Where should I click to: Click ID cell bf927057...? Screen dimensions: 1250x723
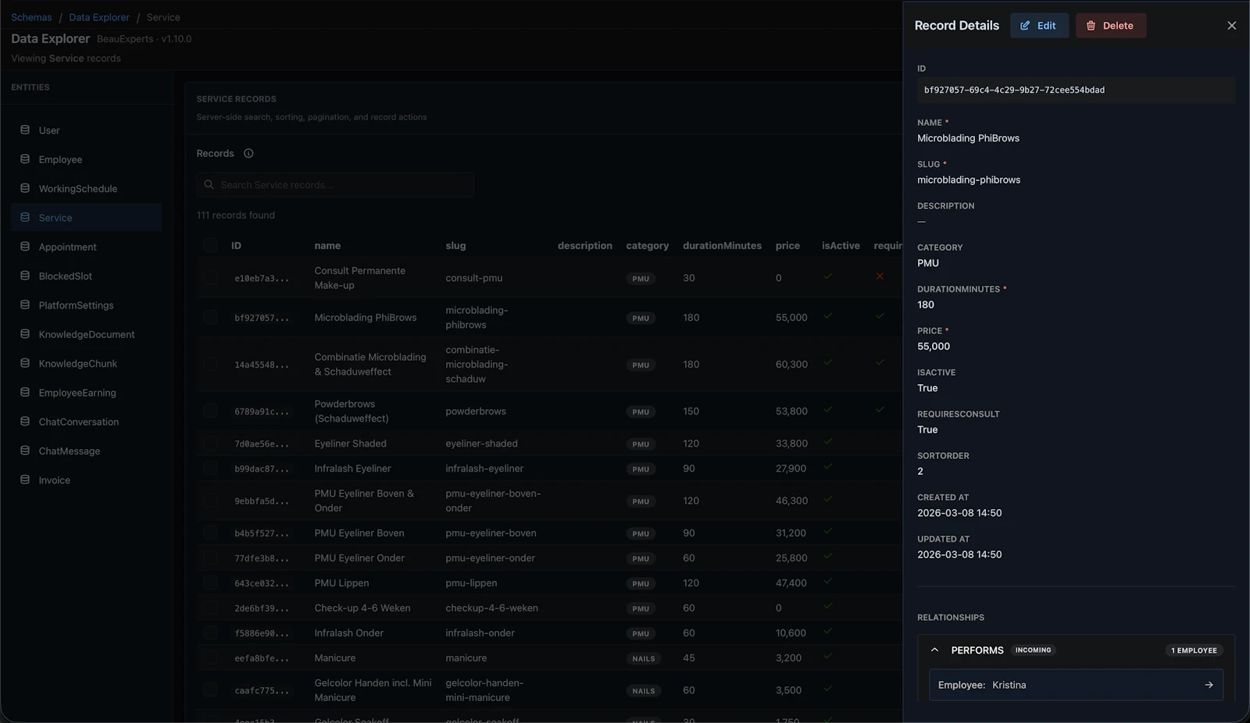[x=262, y=318]
